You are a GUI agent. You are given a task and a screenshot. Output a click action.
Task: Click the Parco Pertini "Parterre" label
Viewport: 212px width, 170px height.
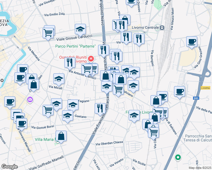[75, 46]
